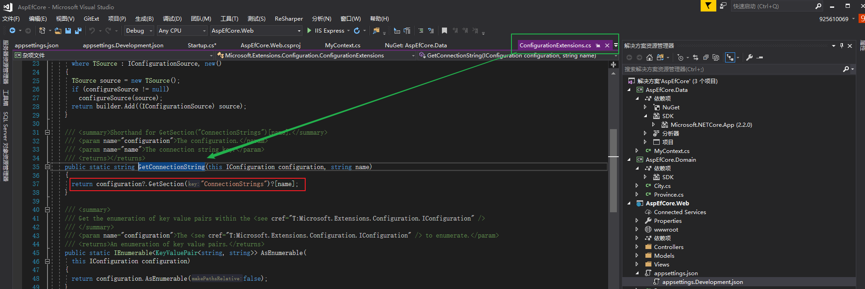865x289 pixels.
Task: Click Solution Explorer search magnifier icon
Action: point(846,69)
